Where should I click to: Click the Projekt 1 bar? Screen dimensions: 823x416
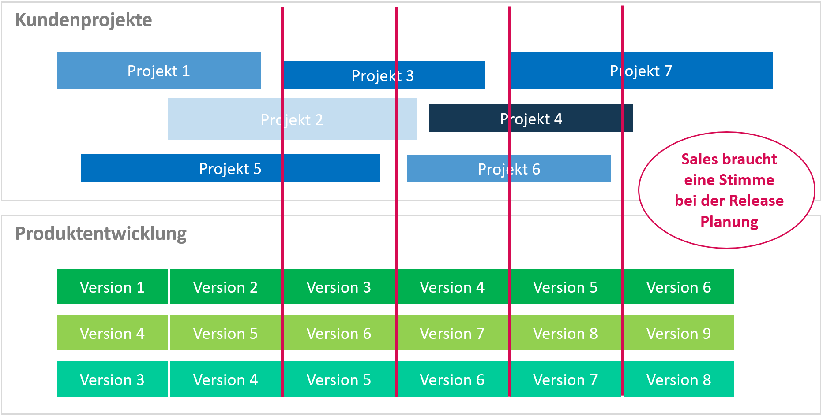point(158,71)
